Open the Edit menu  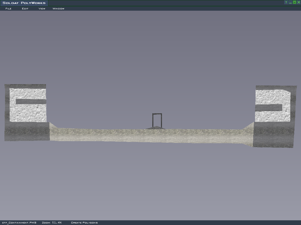[25, 9]
